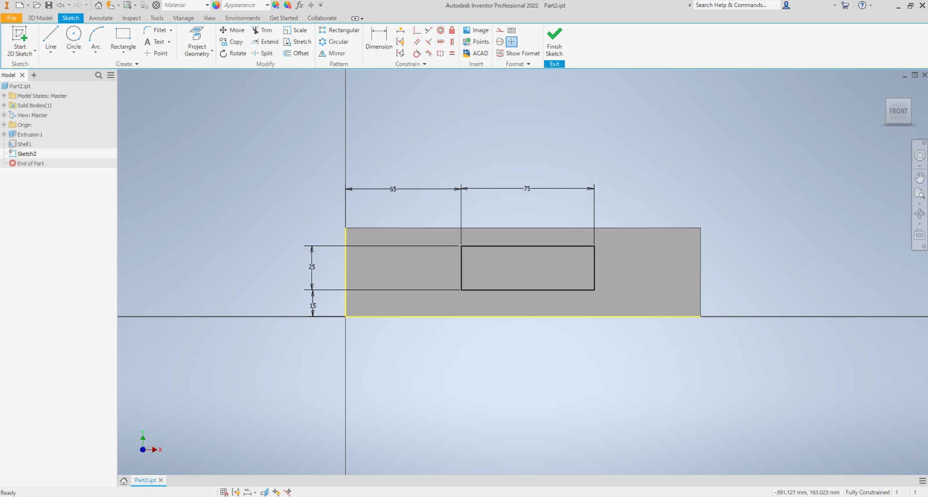The height and width of the screenshot is (497, 928).
Task: Expand the Extrusion1 tree node
Action: (x=4, y=134)
